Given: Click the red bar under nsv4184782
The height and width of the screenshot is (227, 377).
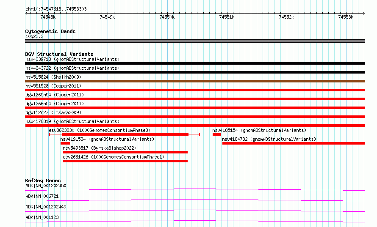Looking at the screenshot, I should pos(294,143).
